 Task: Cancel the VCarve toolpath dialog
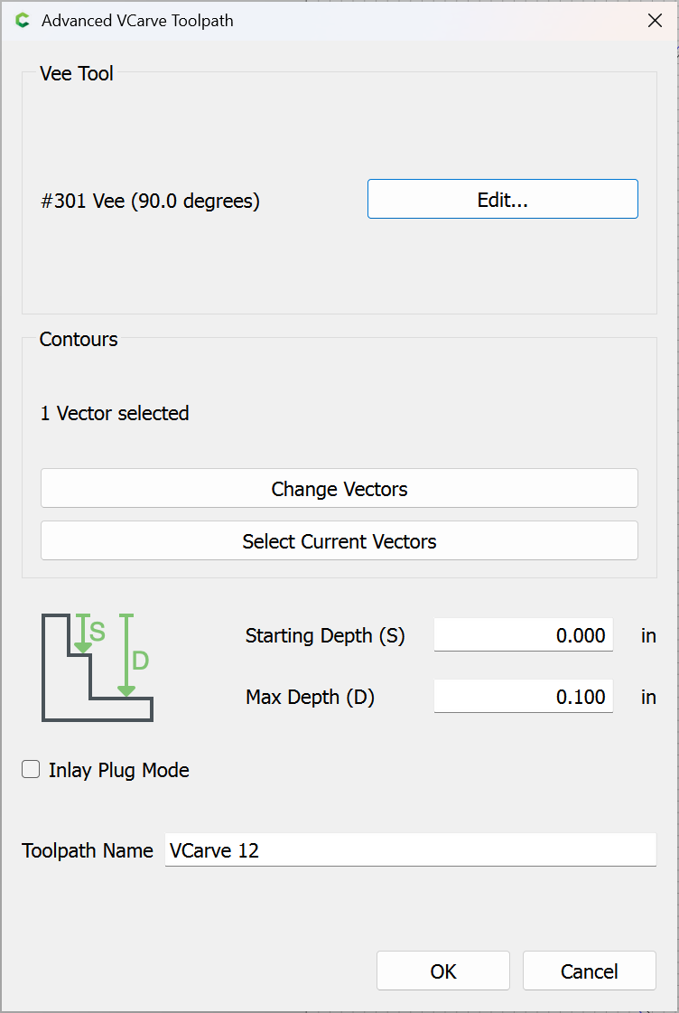589,971
